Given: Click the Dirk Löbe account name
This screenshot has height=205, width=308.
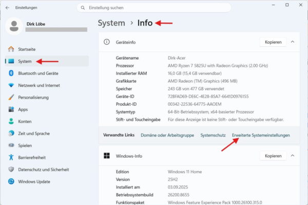Looking at the screenshot, I should 36,24.
